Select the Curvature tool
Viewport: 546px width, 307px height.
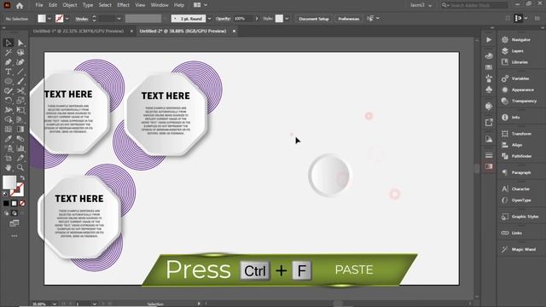20,62
